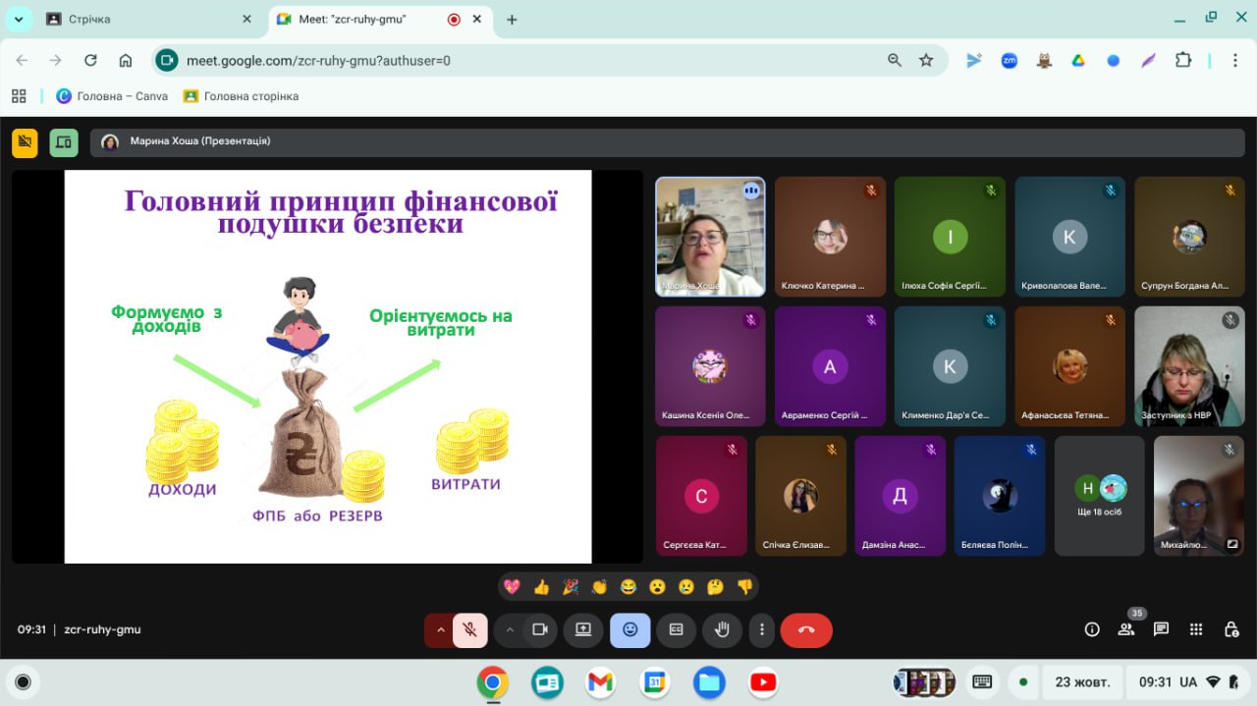1257x706 pixels.
Task: Open the Ще 18 осіб participants tile
Action: point(1099,496)
